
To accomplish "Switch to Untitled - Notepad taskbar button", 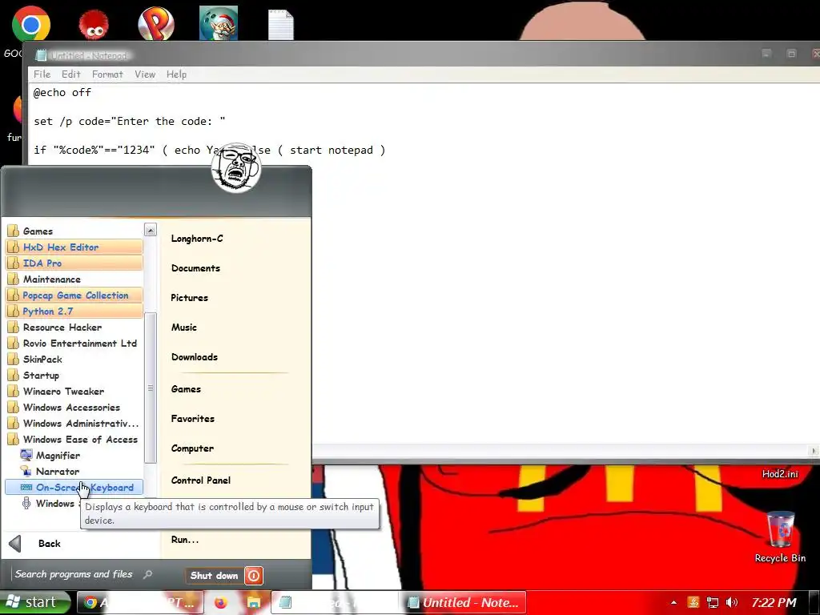I will pyautogui.click(x=466, y=602).
